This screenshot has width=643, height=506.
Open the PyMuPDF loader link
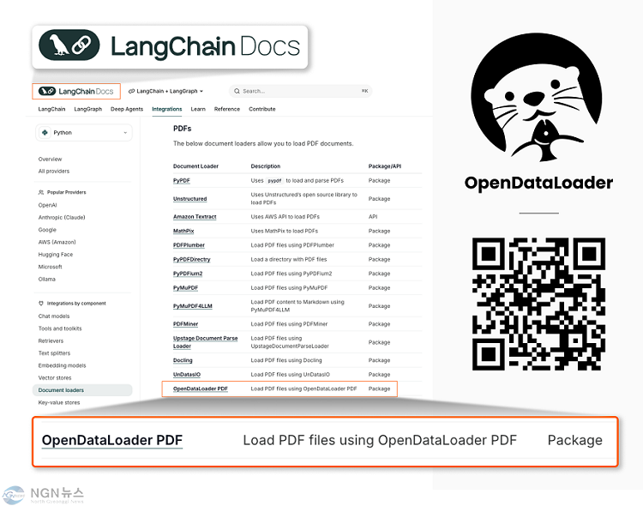pyautogui.click(x=185, y=287)
